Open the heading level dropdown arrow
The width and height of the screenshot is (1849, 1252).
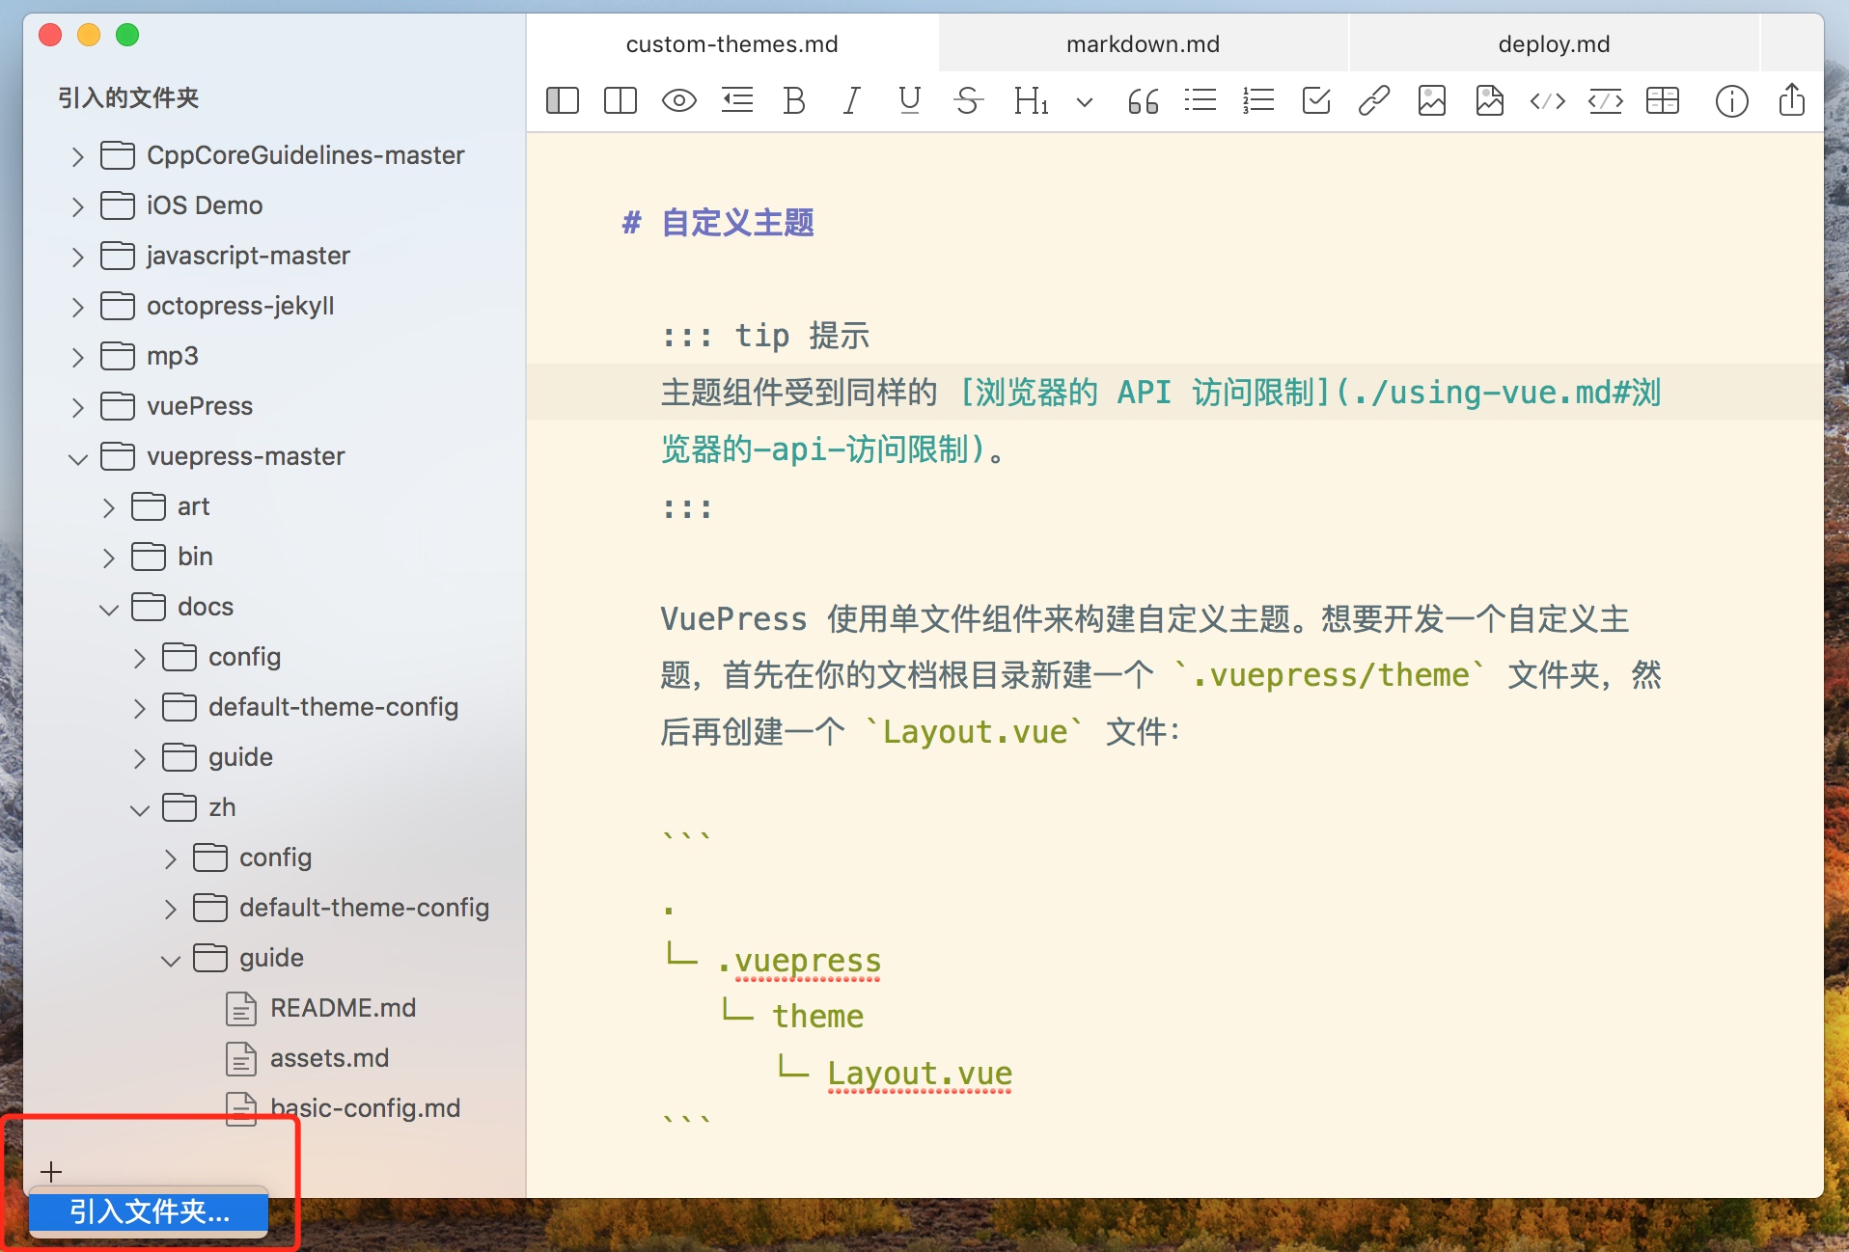[x=1085, y=101]
